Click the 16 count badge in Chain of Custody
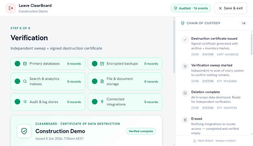This screenshot has width=253, height=146. point(244,23)
